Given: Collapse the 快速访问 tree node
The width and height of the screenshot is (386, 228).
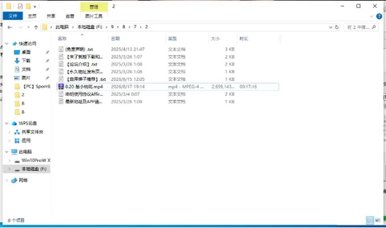Looking at the screenshot, I should [7, 44].
